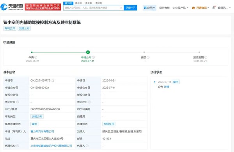Click help icon next to 申请 step

pos(36,58)
